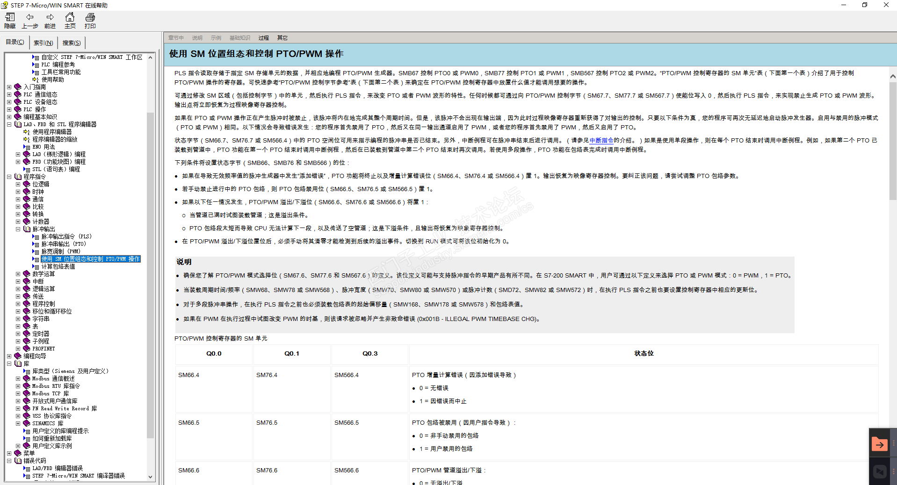Image resolution: width=897 pixels, height=485 pixels.
Task: Click the book icon beside 位逻辑
Action: point(27,184)
